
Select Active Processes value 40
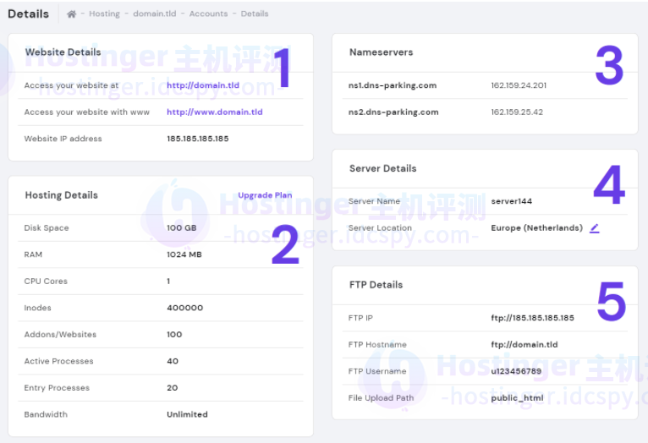pos(173,361)
